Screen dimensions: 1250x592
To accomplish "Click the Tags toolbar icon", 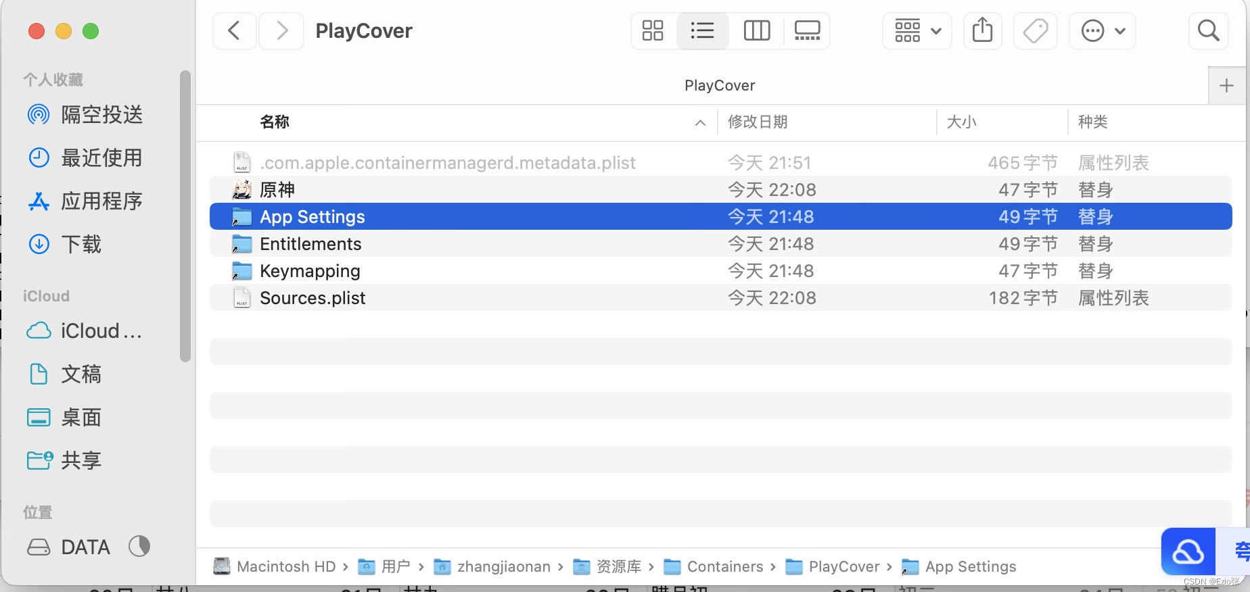I will (1036, 30).
